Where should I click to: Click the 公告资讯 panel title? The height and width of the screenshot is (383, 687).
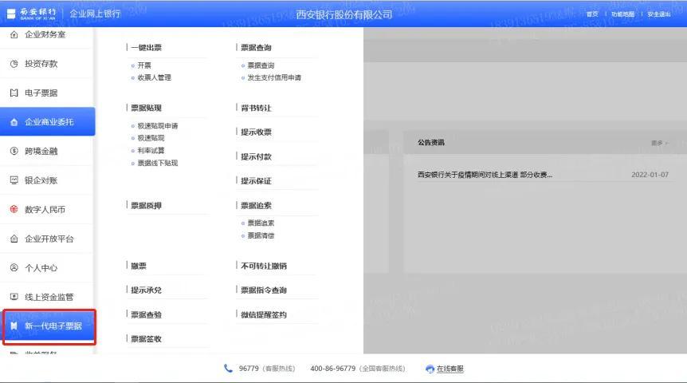(x=431, y=143)
